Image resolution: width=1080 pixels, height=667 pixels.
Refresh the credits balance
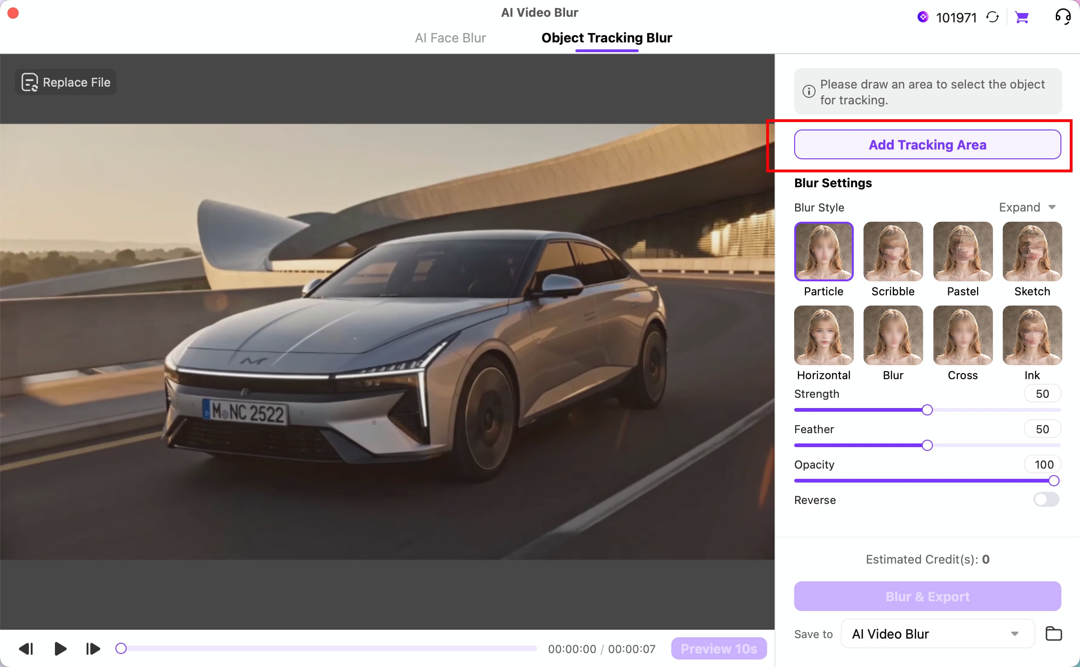coord(992,17)
